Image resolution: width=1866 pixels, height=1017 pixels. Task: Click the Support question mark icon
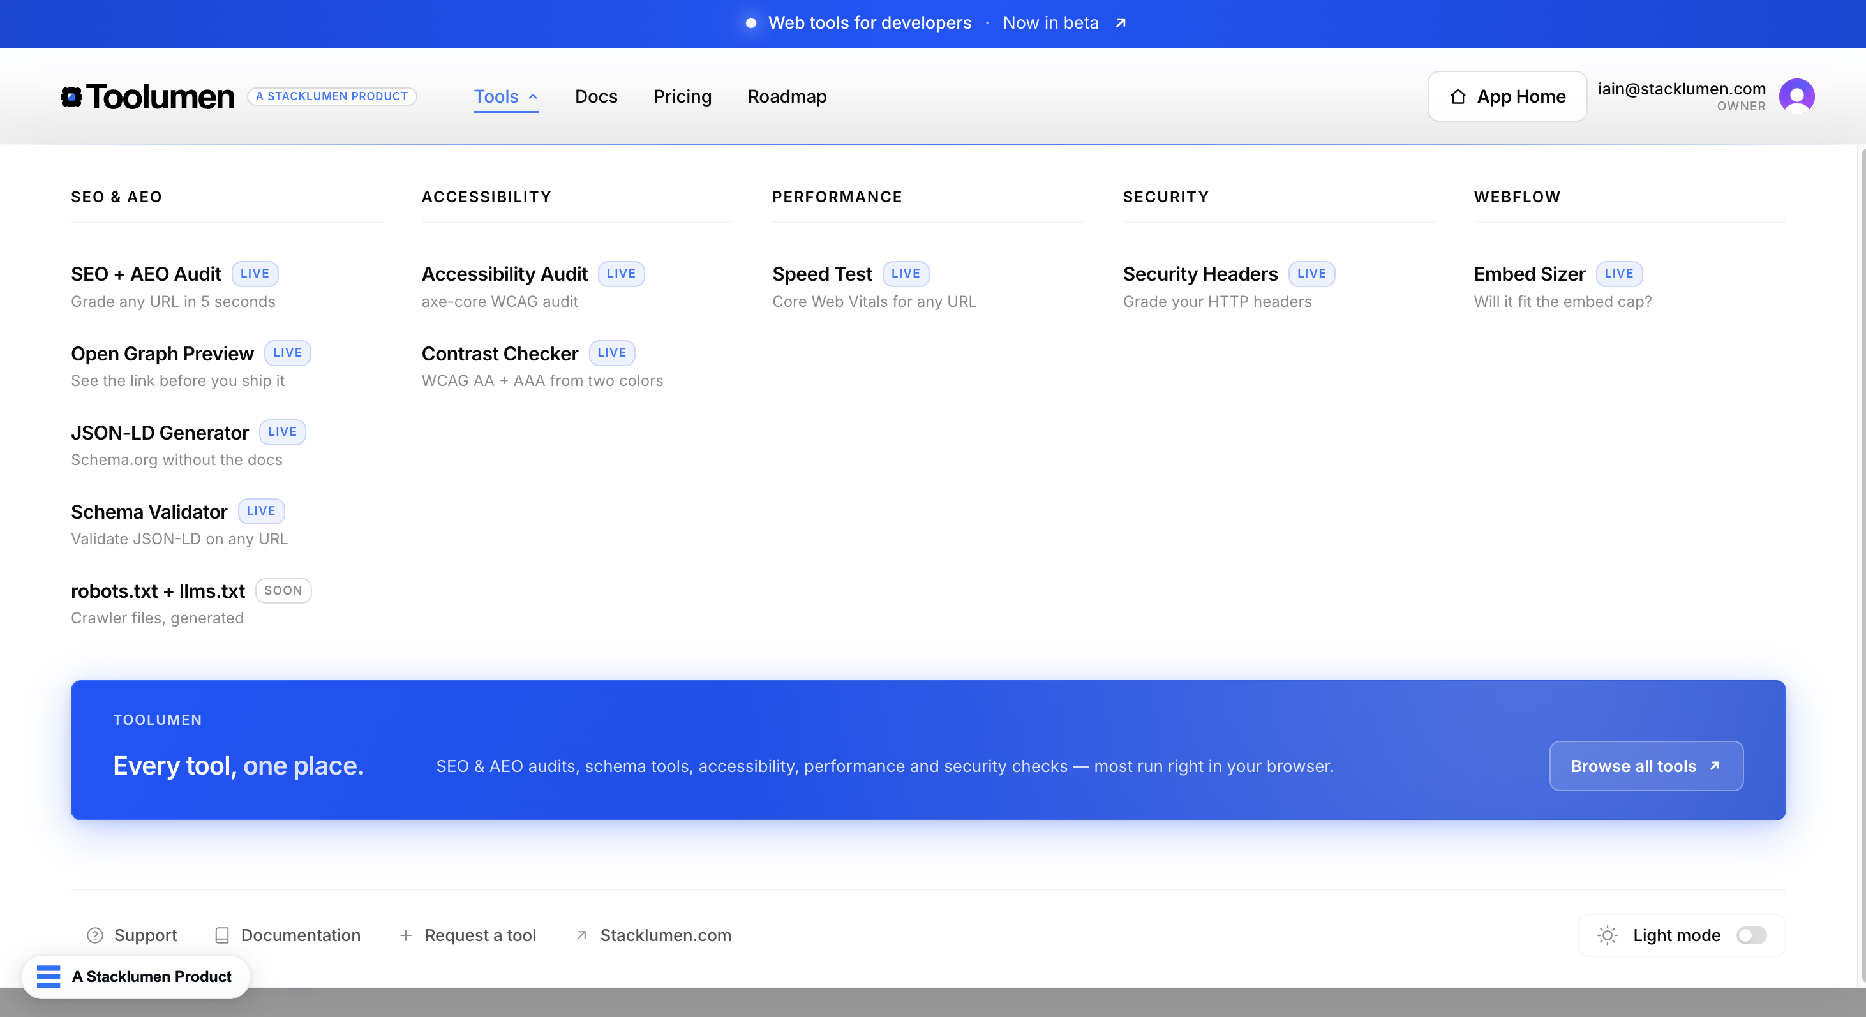(x=95, y=935)
